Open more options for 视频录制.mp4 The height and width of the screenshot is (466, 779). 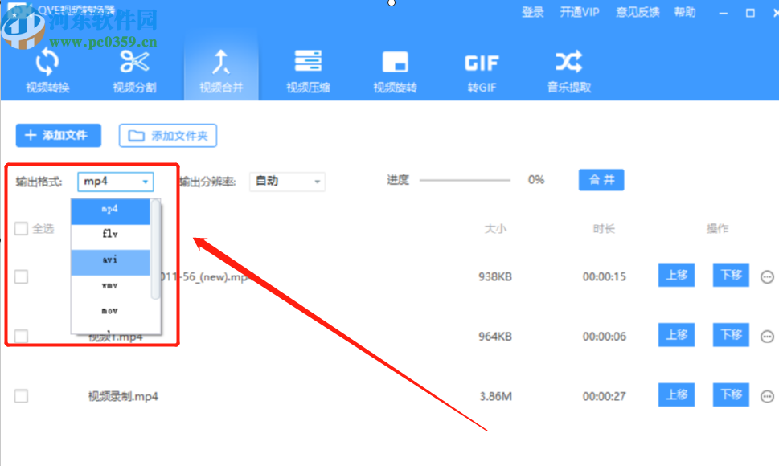point(768,395)
